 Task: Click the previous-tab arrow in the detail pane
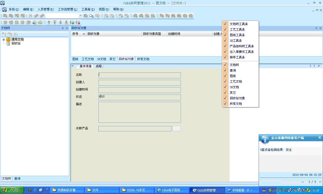tap(310, 66)
